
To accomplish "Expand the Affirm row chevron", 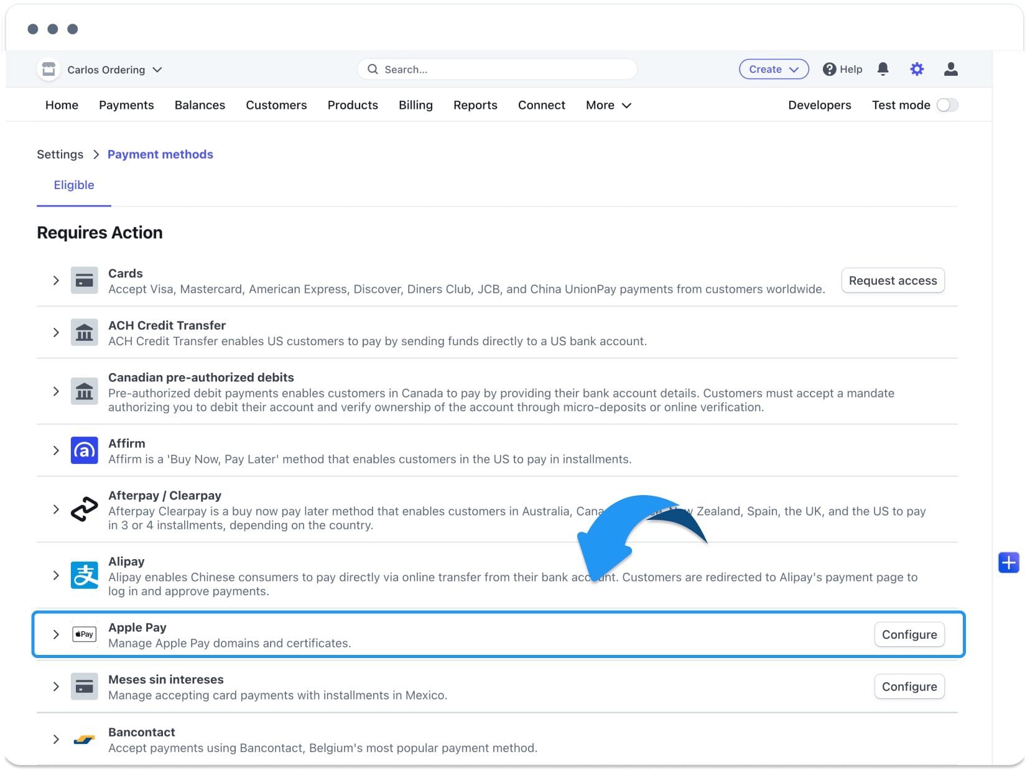I will (x=56, y=450).
